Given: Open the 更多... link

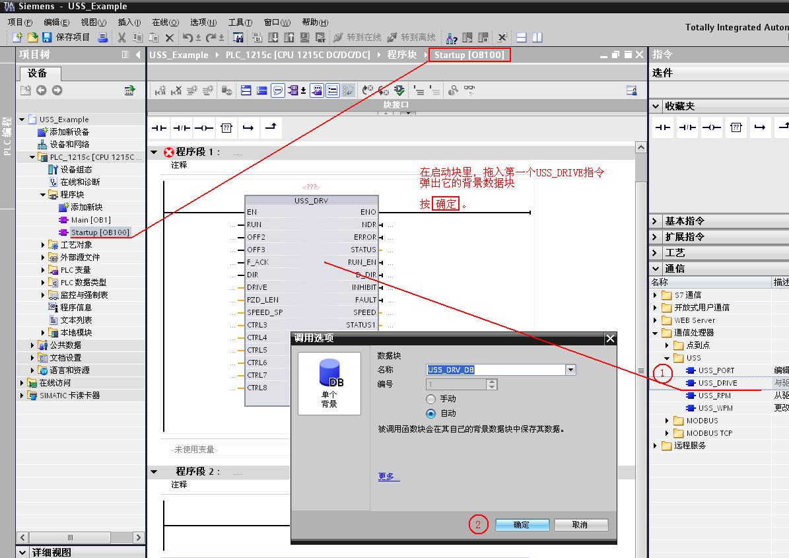Looking at the screenshot, I should pyautogui.click(x=388, y=477).
